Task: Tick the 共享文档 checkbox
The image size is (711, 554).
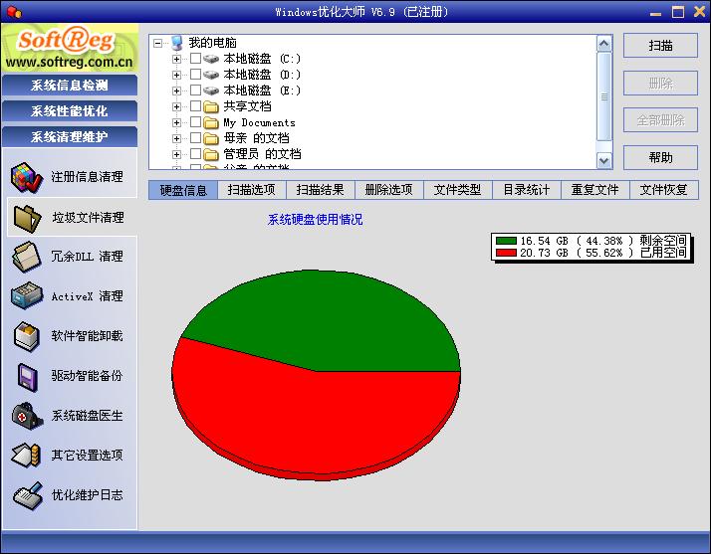Action: (195, 106)
